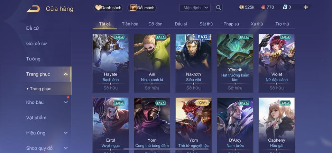Switch to the Sát thủ tab
The width and height of the screenshot is (332, 153).
(206, 24)
